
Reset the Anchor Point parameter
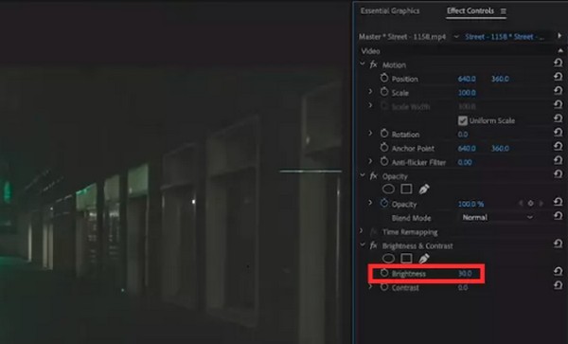click(x=559, y=147)
